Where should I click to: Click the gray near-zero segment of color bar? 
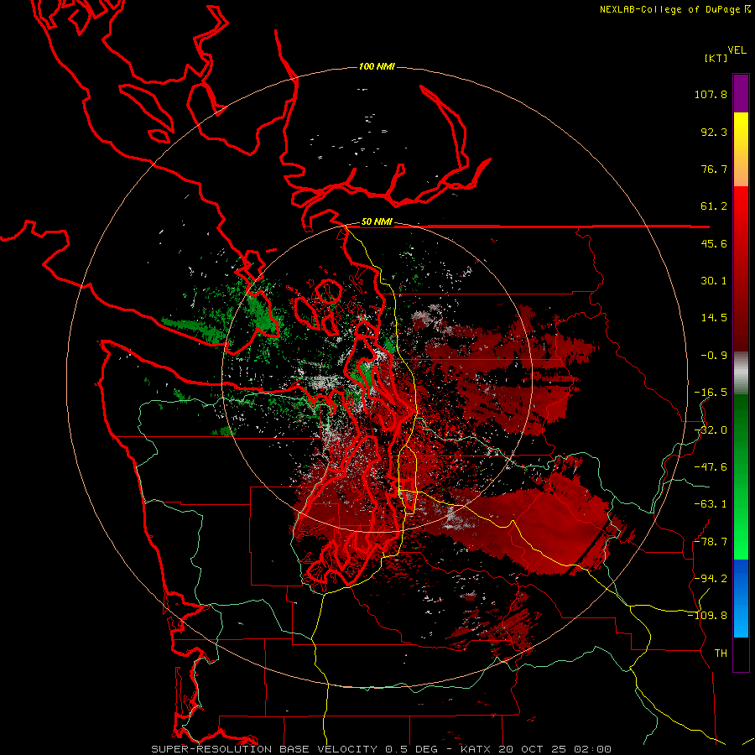[741, 373]
